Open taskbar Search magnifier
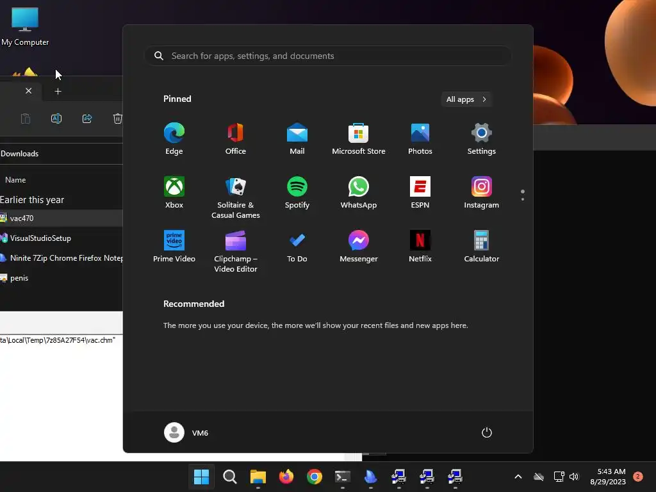 230,476
